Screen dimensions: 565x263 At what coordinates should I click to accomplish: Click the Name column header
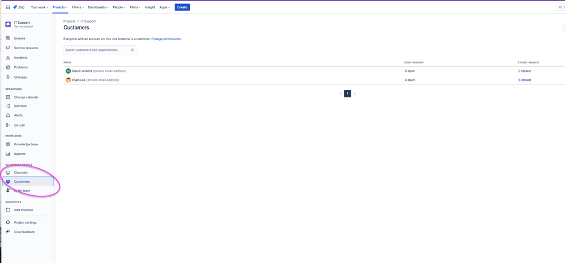coord(67,62)
